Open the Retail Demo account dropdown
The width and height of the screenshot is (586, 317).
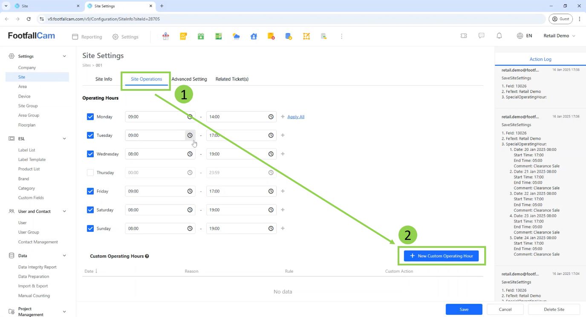[559, 36]
